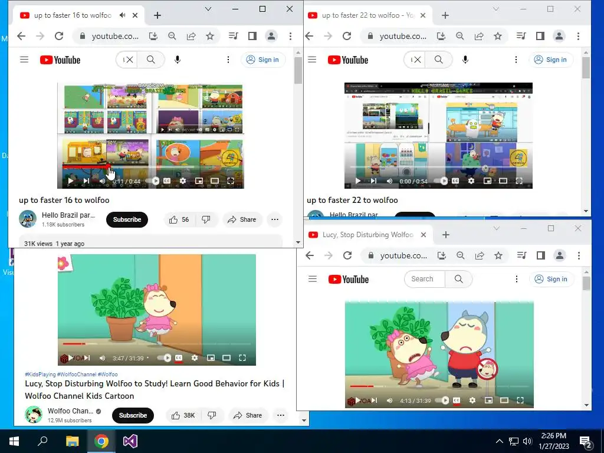
Task: Toggle autoplay switch in 'up to faster 22' player
Action: click(442, 180)
